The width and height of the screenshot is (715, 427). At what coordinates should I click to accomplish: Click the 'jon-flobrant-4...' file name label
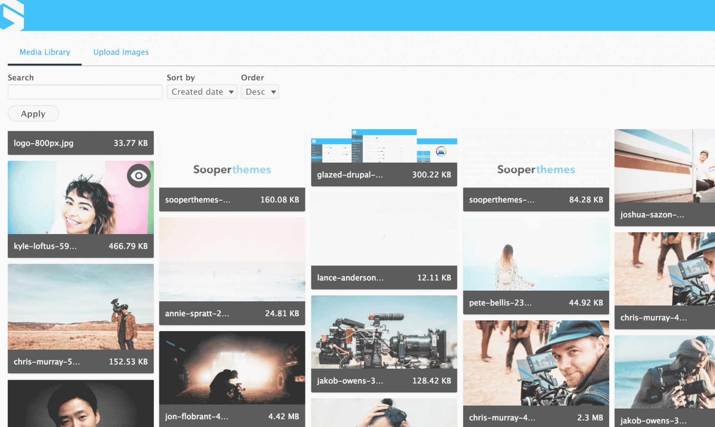coord(197,417)
